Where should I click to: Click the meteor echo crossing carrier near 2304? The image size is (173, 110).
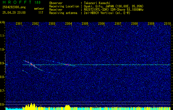[67, 64]
